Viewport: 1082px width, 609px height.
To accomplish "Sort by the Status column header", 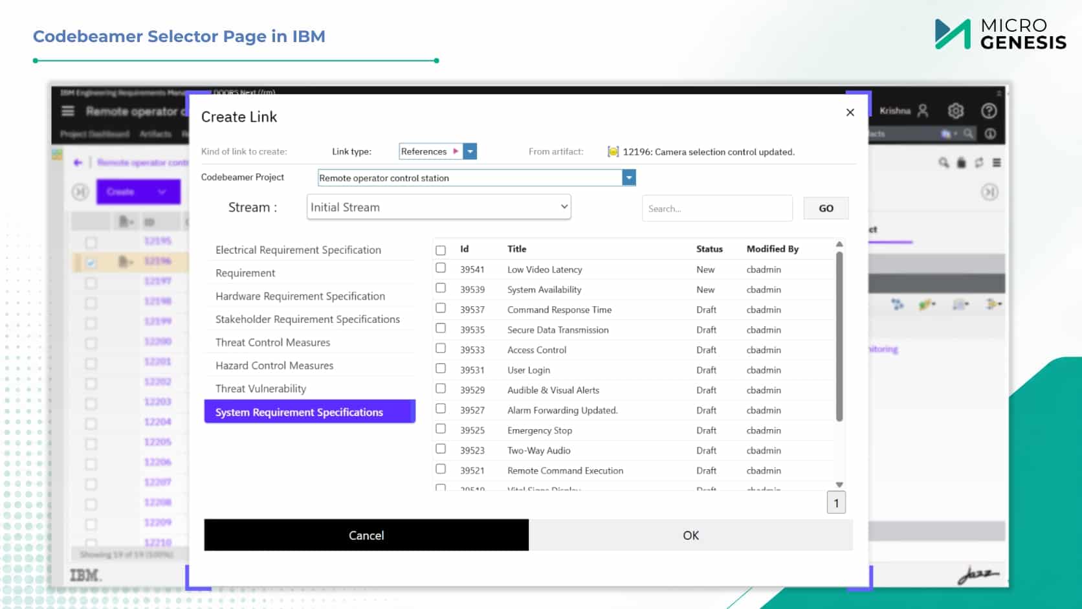I will coord(709,249).
